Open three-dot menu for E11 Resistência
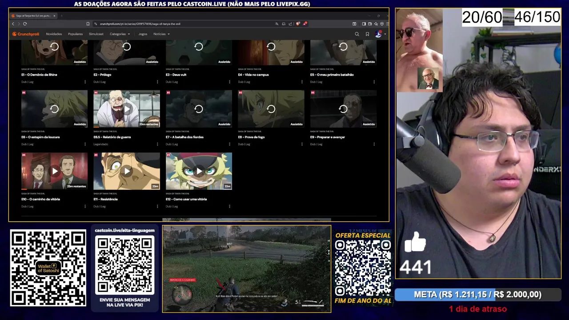Screen dimensions: 569x320 pos(157,206)
